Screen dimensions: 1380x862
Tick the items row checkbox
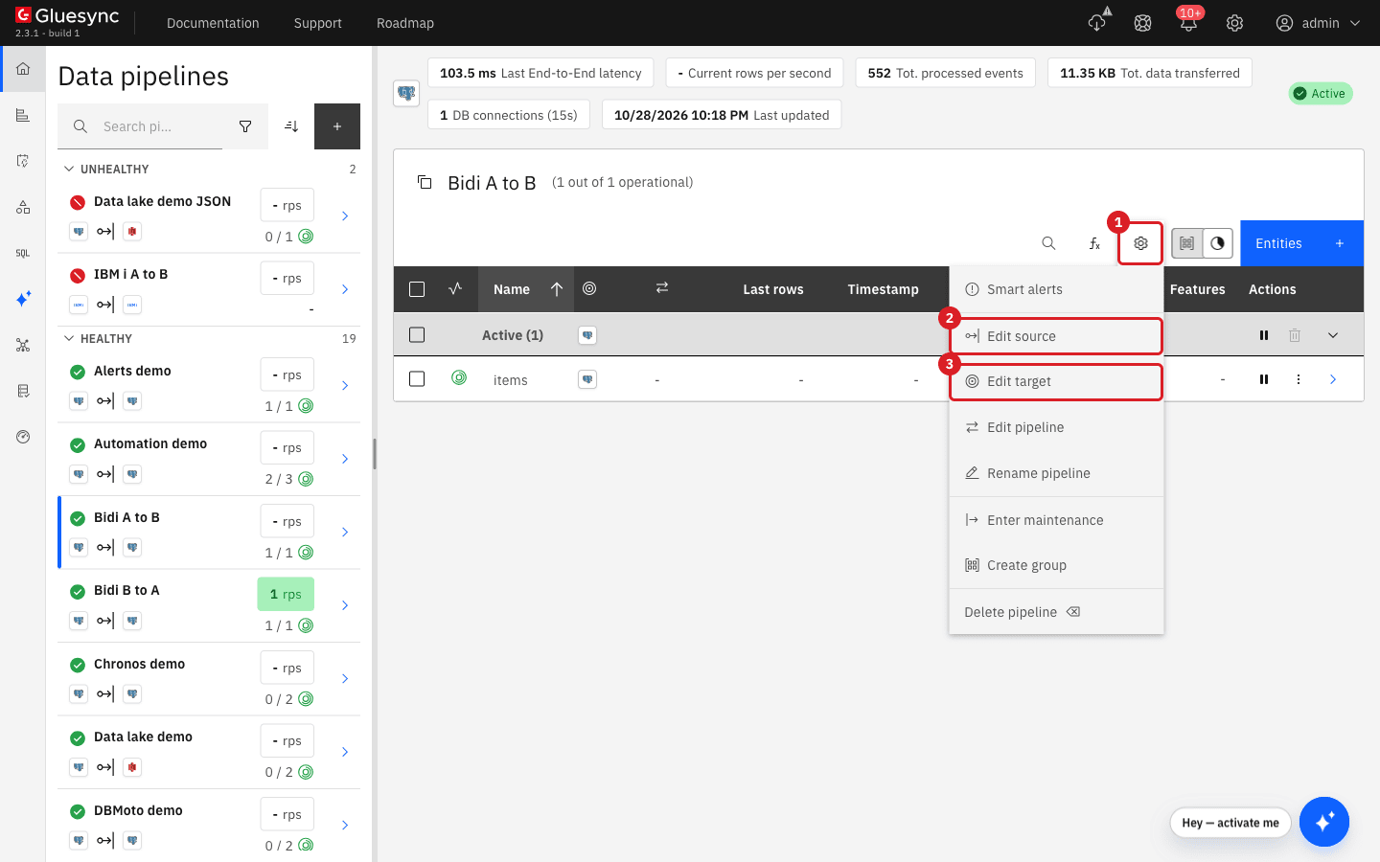click(417, 379)
